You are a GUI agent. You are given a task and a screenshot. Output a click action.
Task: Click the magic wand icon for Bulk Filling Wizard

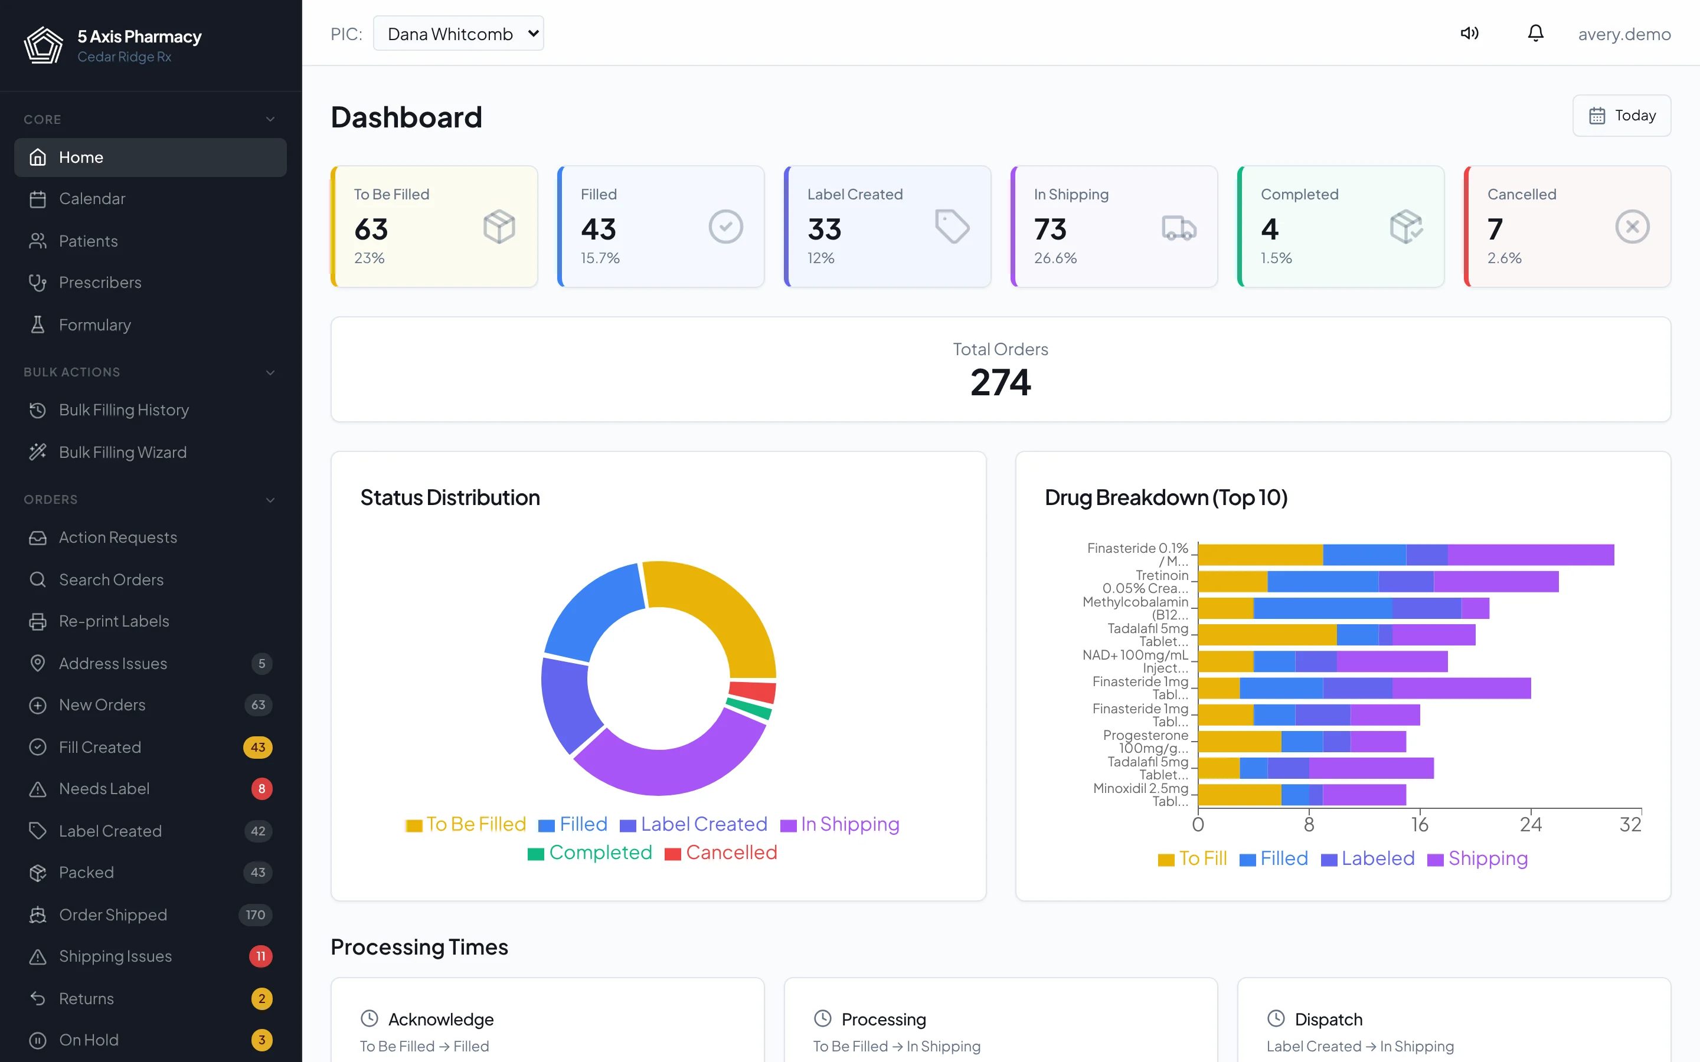click(x=38, y=451)
